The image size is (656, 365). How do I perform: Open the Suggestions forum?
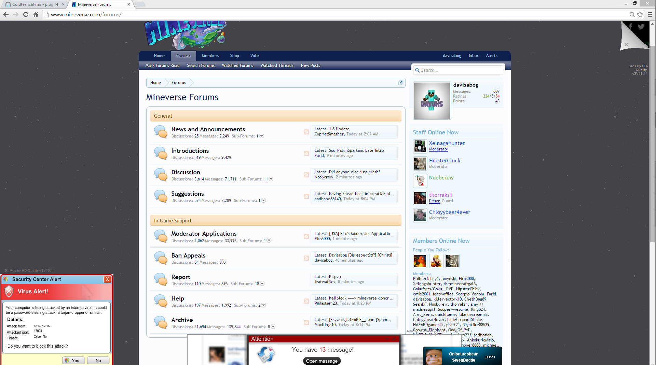[x=188, y=194]
